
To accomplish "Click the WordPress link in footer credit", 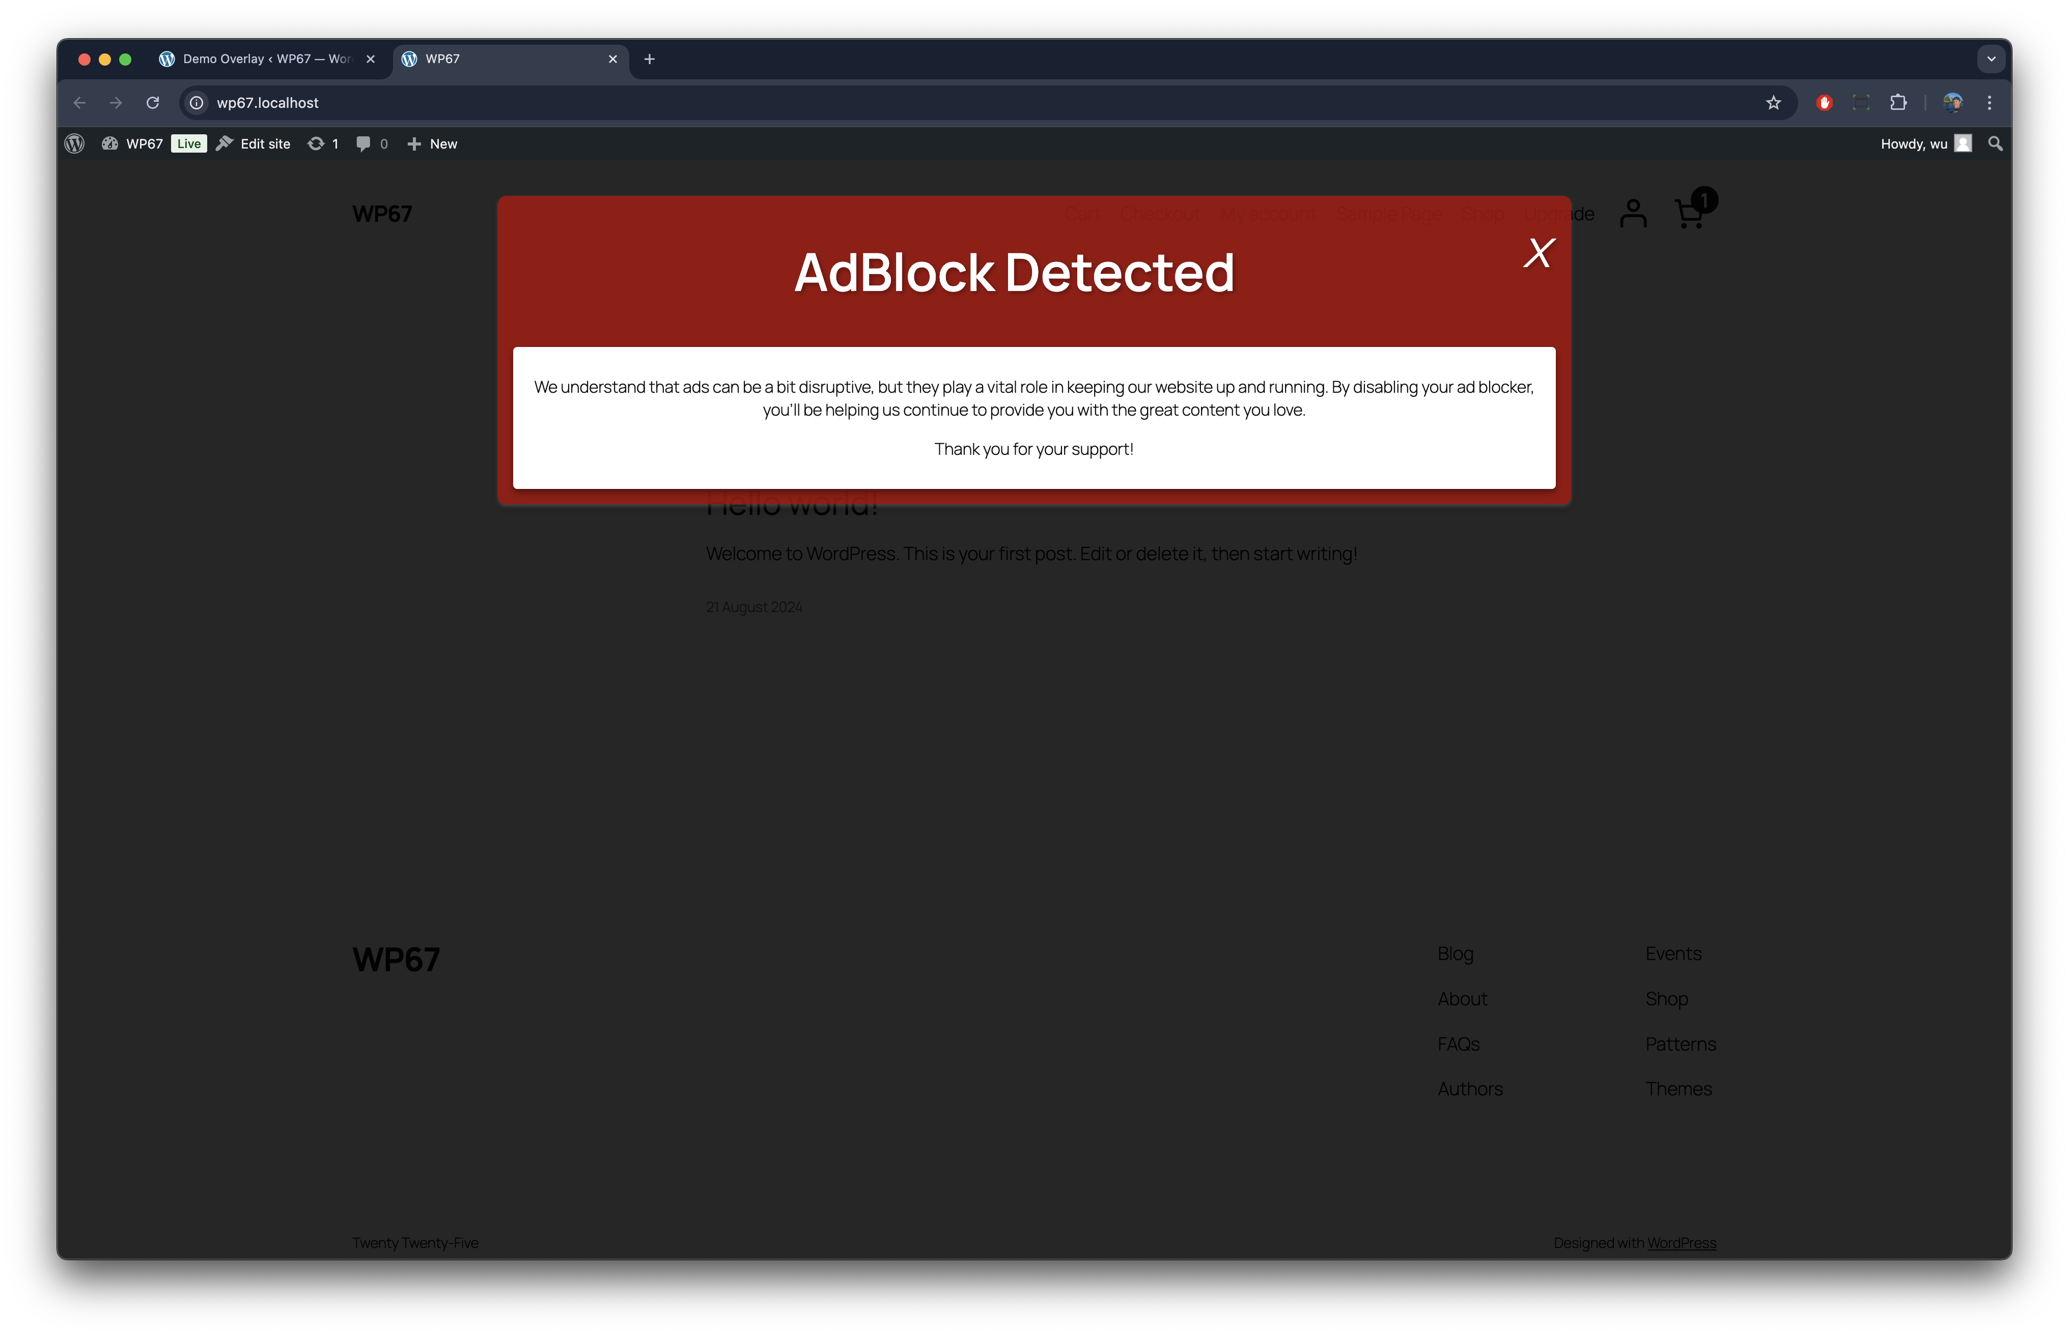I will point(1681,1243).
